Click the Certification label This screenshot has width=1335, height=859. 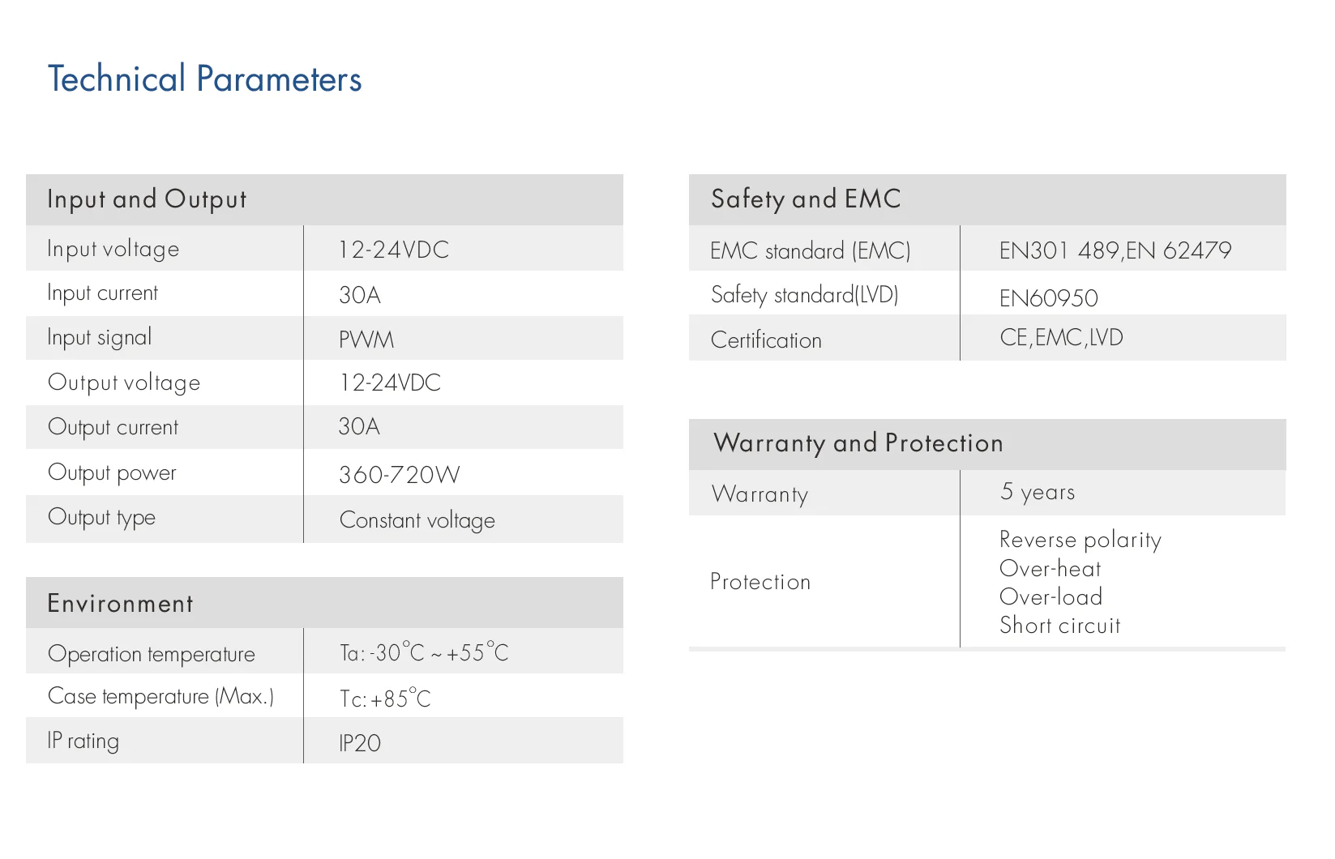[766, 340]
